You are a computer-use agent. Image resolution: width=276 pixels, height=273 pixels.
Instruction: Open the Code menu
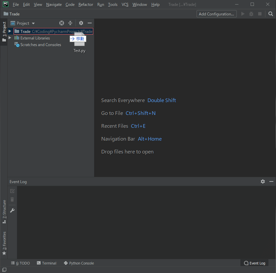[70, 4]
